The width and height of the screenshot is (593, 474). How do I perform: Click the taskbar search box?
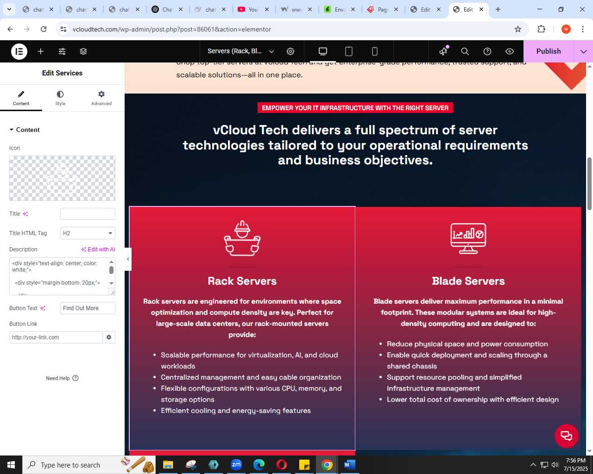pyautogui.click(x=89, y=465)
